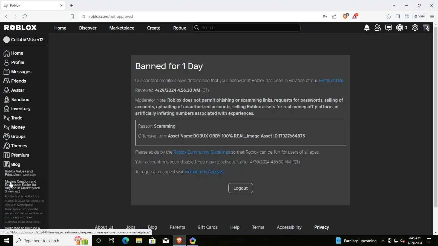Click the saved passwords key icon

click(325, 16)
